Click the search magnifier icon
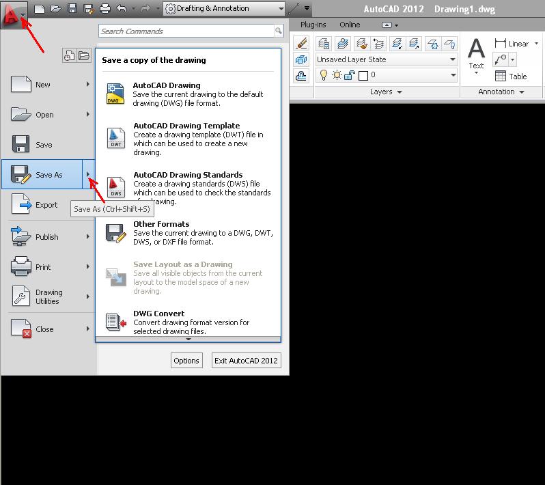 [x=279, y=31]
